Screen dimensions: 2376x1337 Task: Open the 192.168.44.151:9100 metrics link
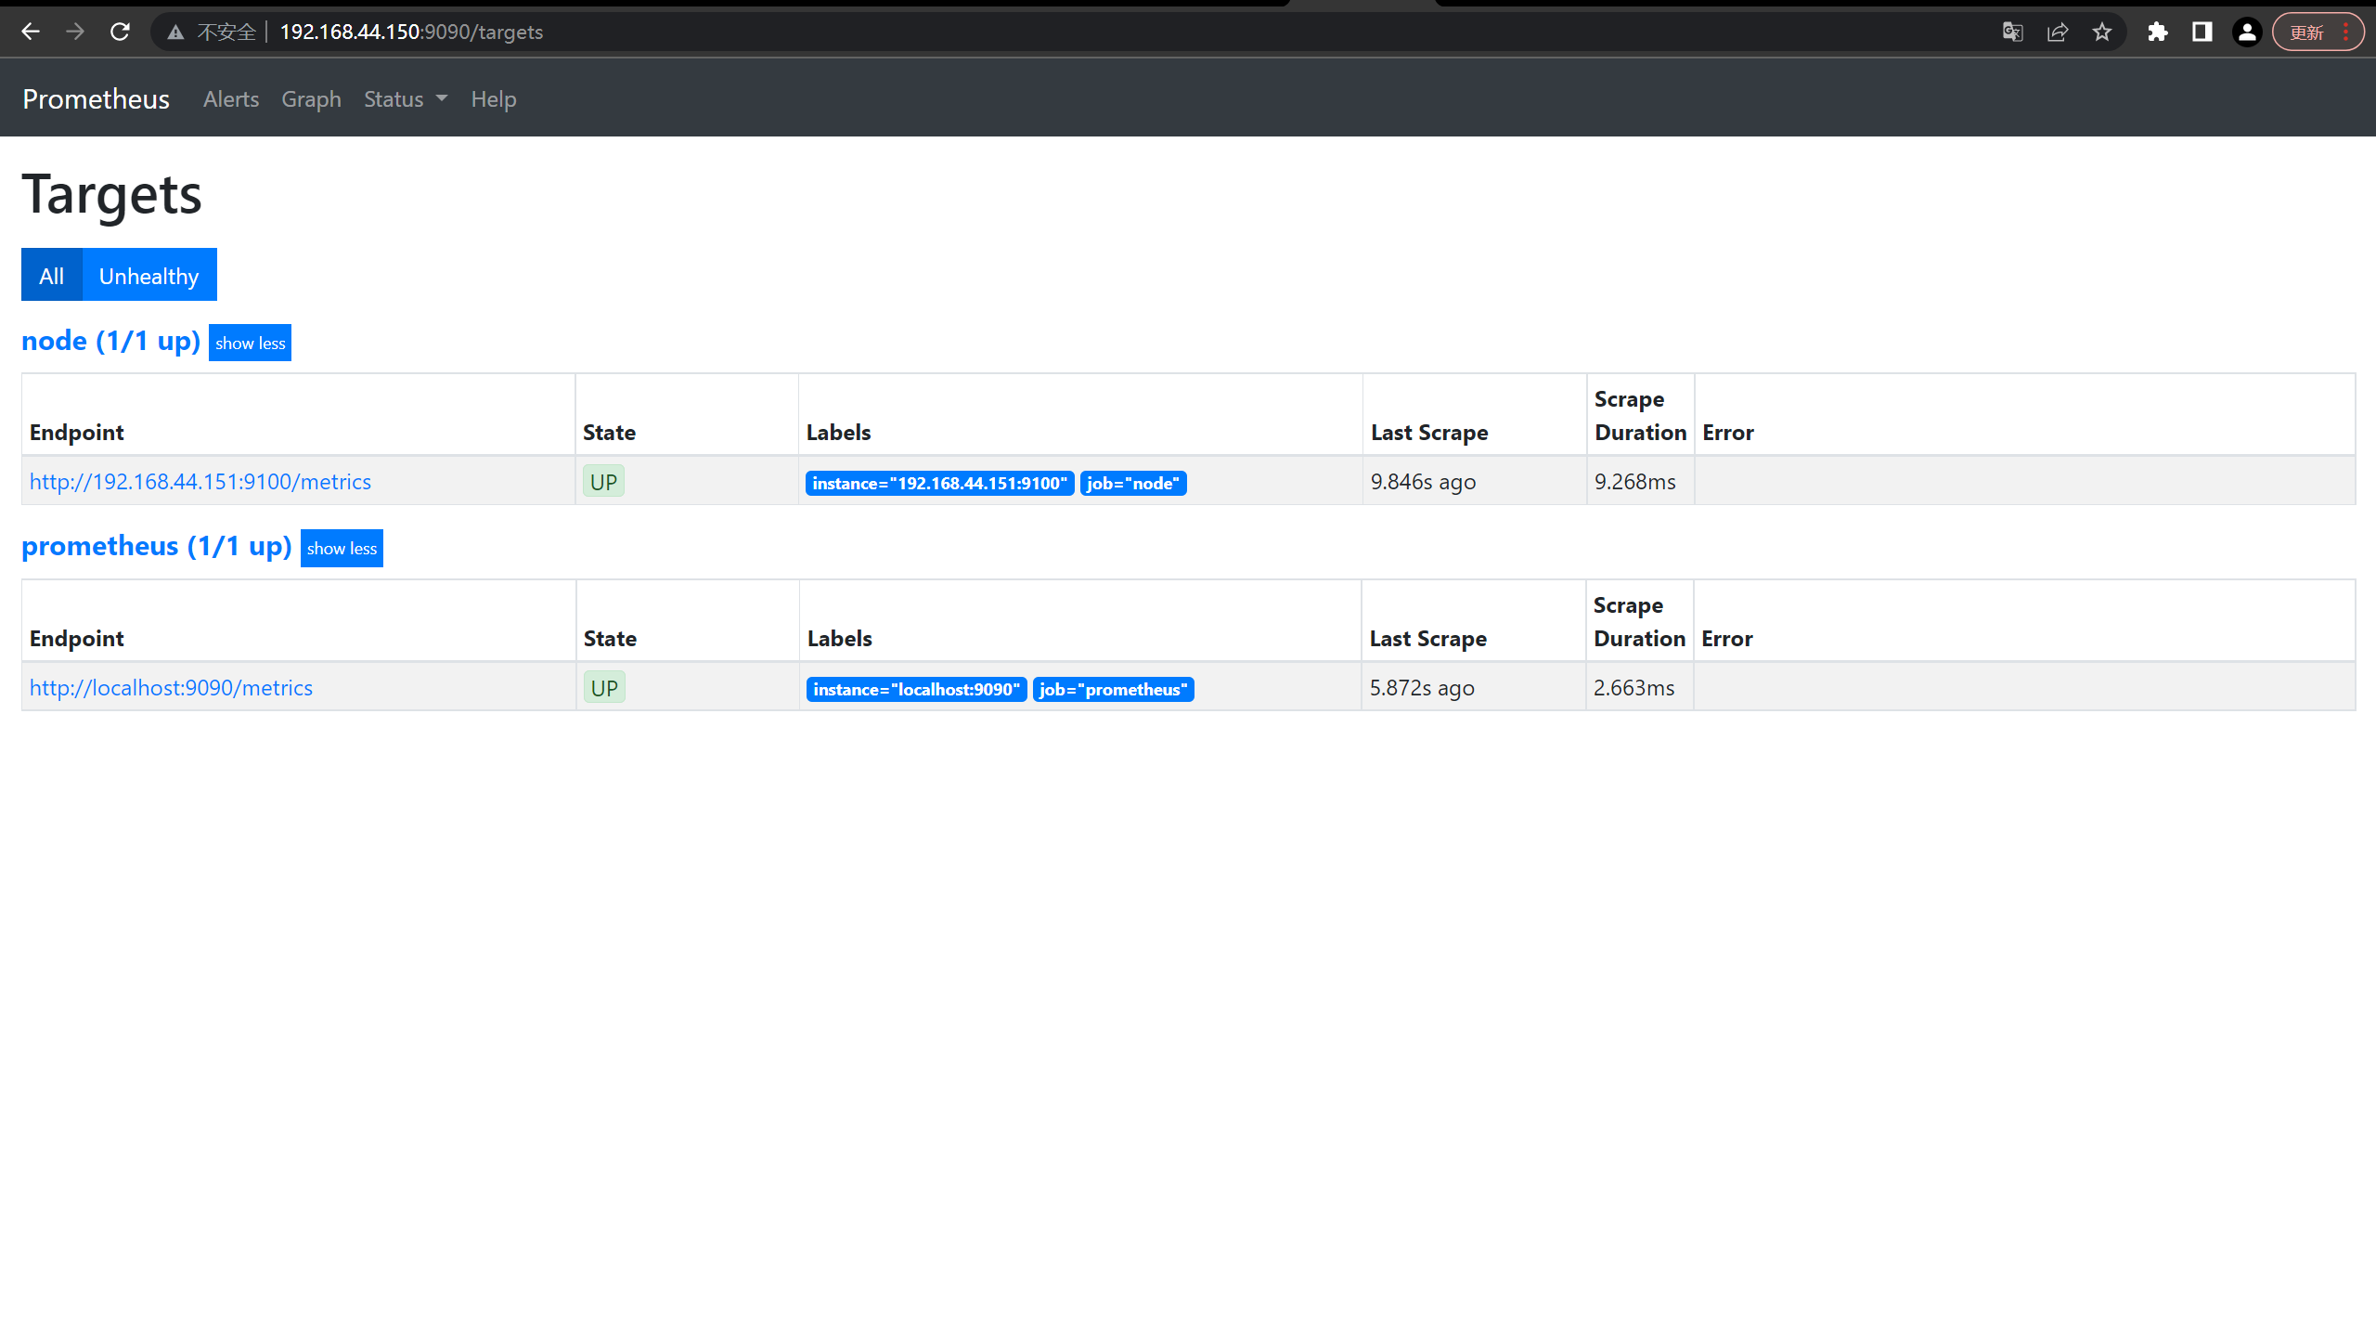(x=200, y=482)
